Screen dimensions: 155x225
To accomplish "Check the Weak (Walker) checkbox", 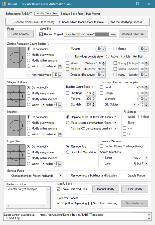I will coord(68,63).
